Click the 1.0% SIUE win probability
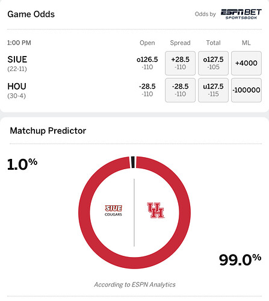The width and height of the screenshot is (269, 301). 22,164
